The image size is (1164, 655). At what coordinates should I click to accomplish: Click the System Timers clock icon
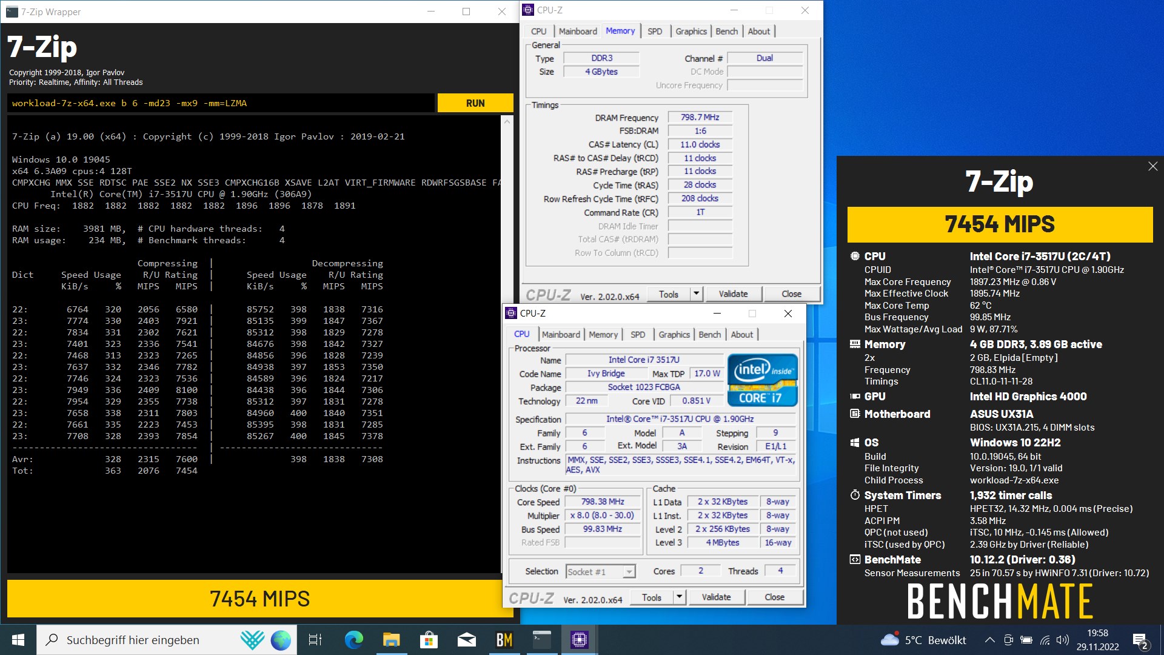pos(855,495)
